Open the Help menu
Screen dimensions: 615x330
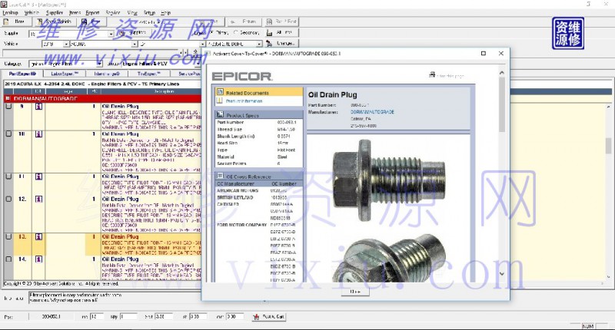(165, 12)
